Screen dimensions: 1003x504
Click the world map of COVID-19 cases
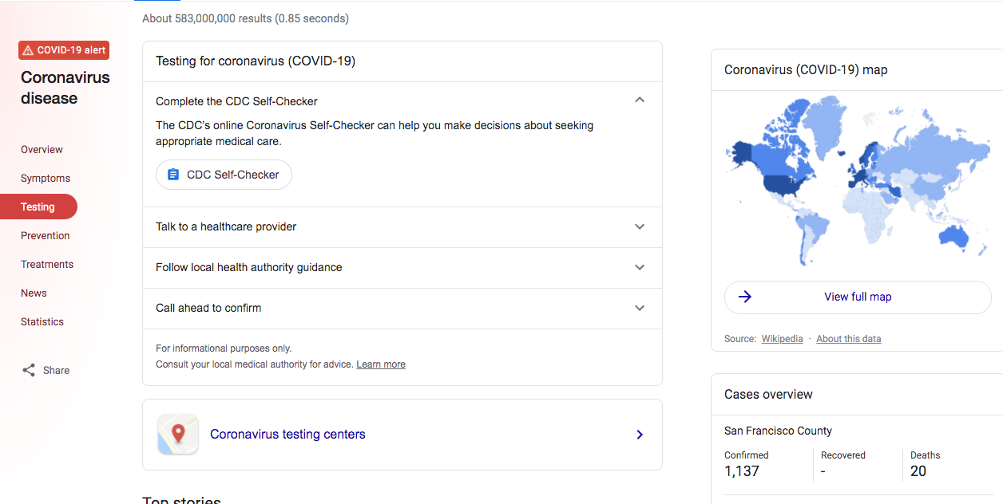coord(857,182)
